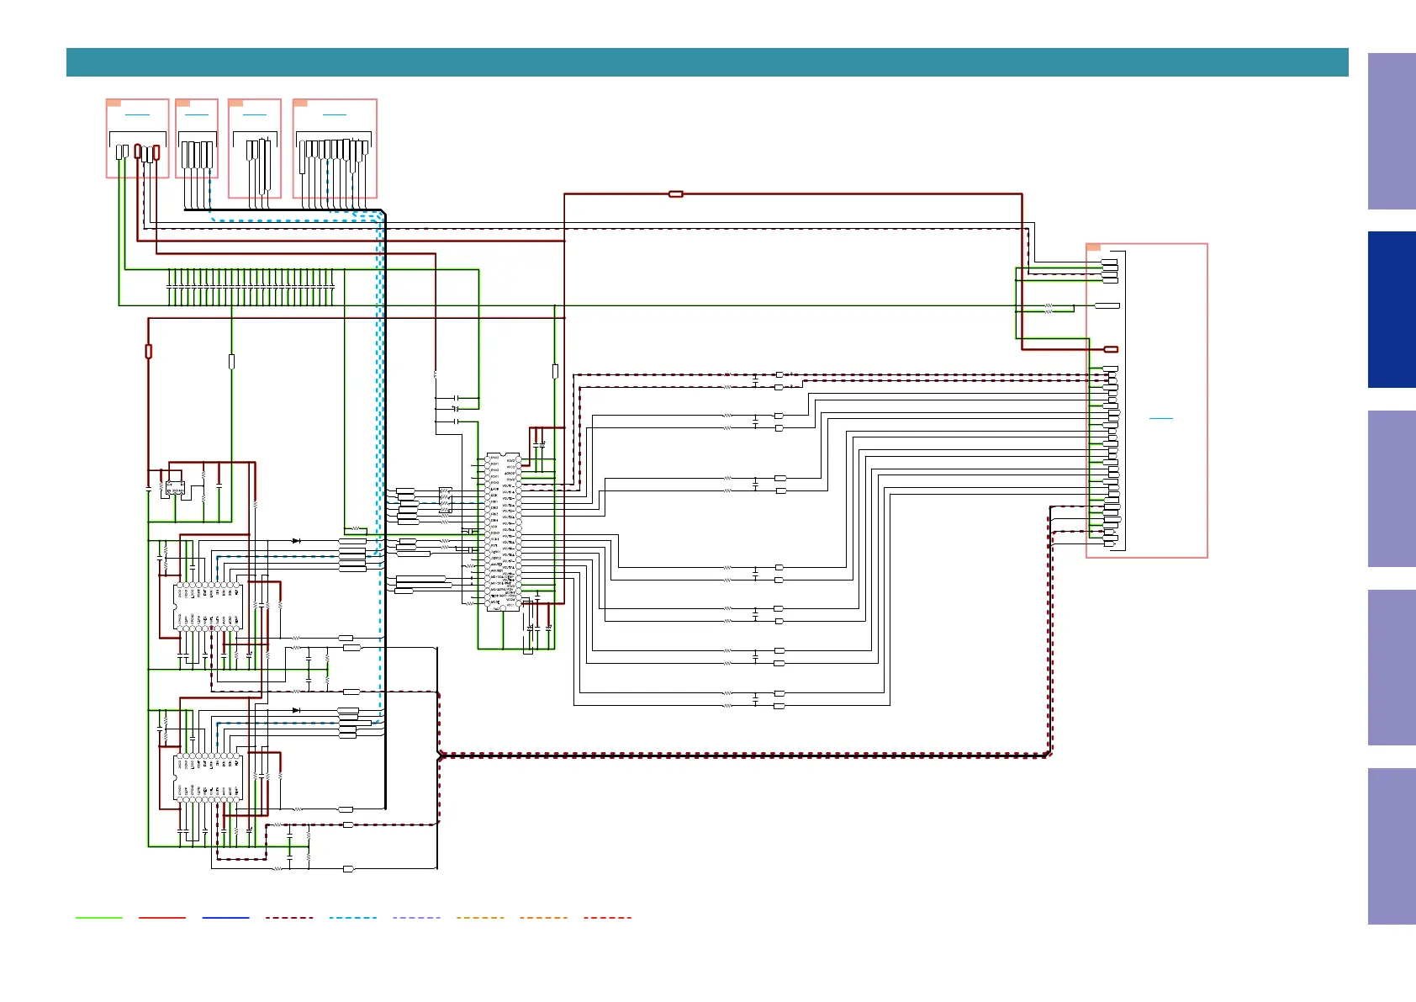Screen dimensions: 1416x1002
Task: Click the diode symbol above the lower left IC
Action: click(296, 711)
